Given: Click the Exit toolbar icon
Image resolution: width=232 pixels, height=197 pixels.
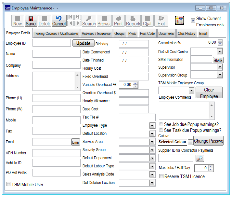Looking at the screenshot, I should [161, 21].
